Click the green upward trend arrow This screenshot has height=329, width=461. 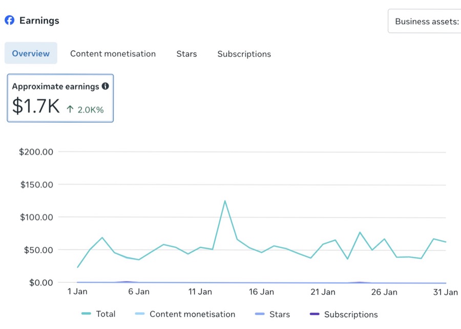click(70, 109)
